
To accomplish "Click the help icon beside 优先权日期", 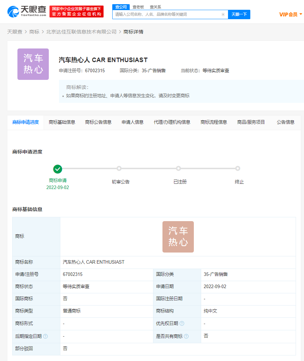I will pyautogui.click(x=182, y=323).
